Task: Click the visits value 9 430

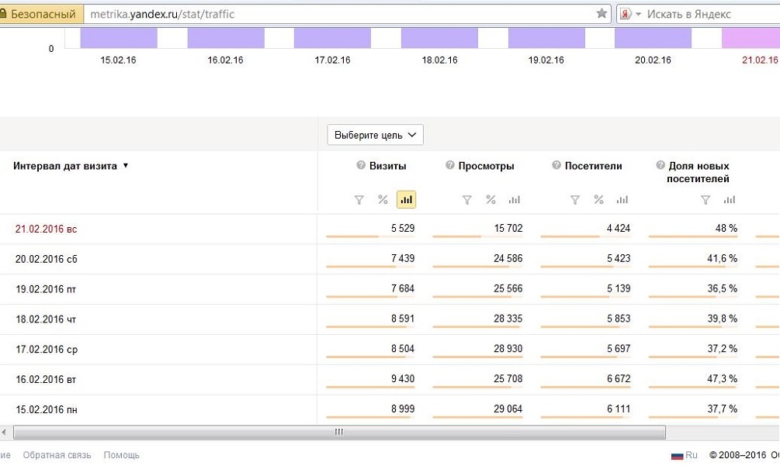Action: point(403,378)
